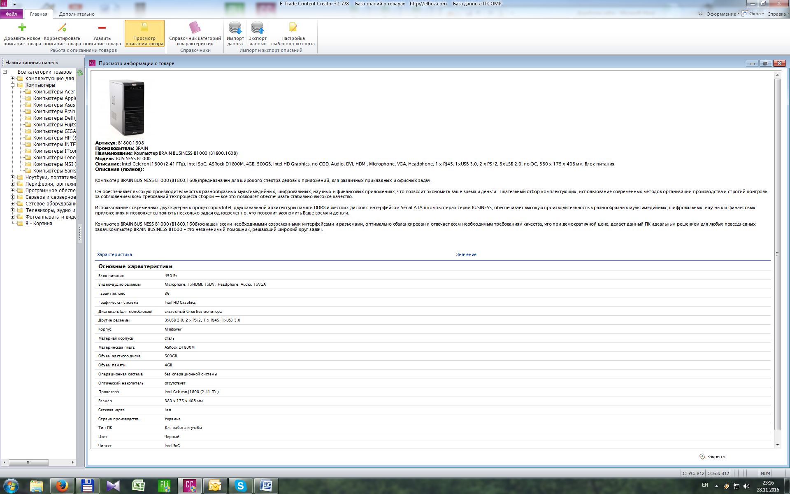Click the product photo thumbnail
The height and width of the screenshot is (494, 790).
coord(127,107)
